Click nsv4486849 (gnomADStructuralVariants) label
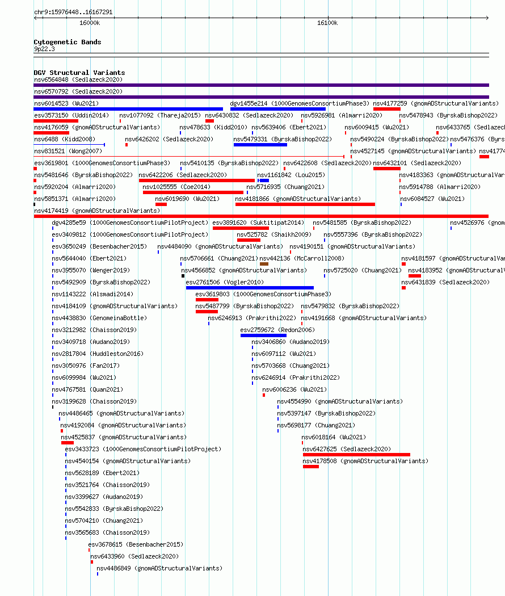This screenshot has height=596, width=505. (159, 568)
